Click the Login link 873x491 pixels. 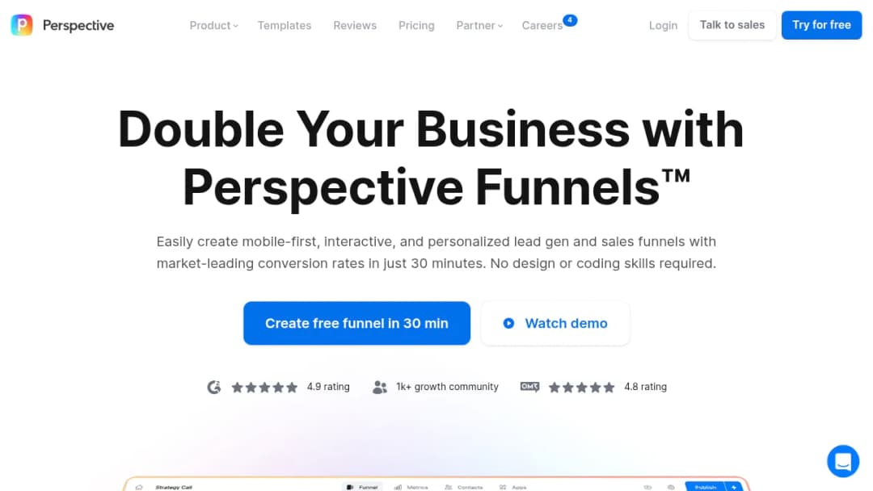click(x=663, y=26)
